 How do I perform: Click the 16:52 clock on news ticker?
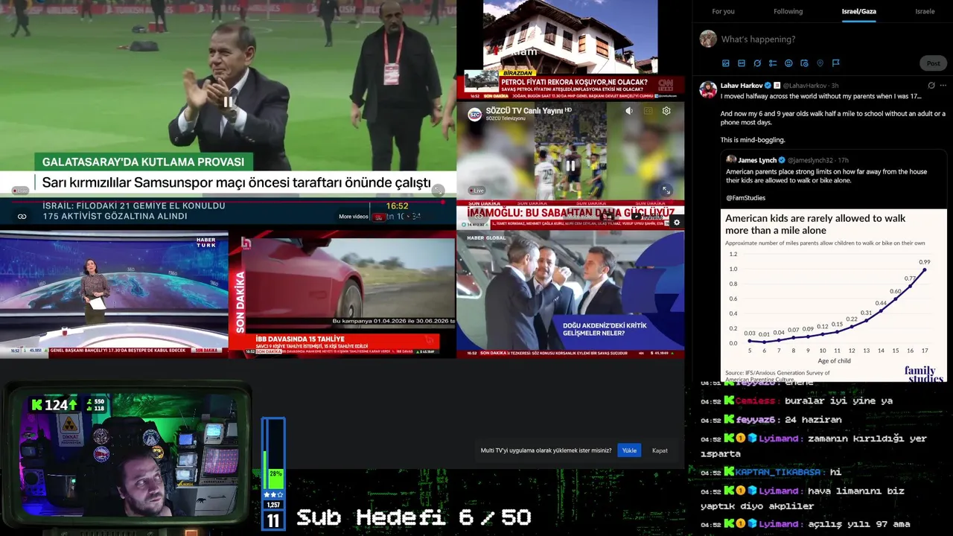pos(397,206)
